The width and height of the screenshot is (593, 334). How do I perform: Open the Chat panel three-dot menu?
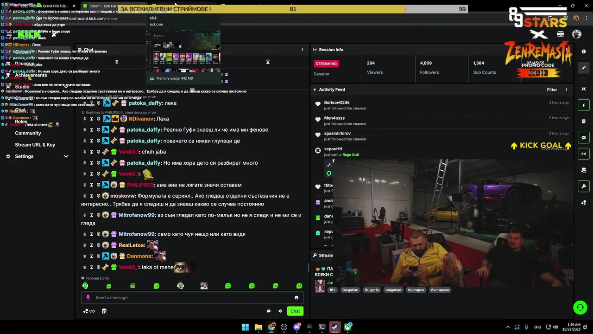click(302, 50)
